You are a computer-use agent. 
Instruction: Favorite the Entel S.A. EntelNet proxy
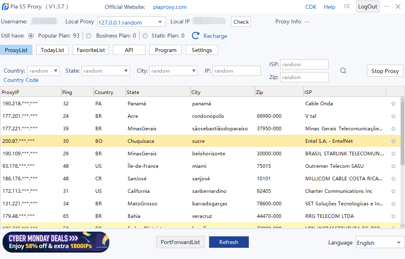pos(393,141)
